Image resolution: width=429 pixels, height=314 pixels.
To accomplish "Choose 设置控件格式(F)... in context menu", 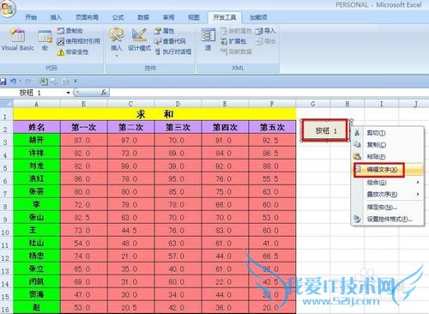I will click(x=388, y=219).
